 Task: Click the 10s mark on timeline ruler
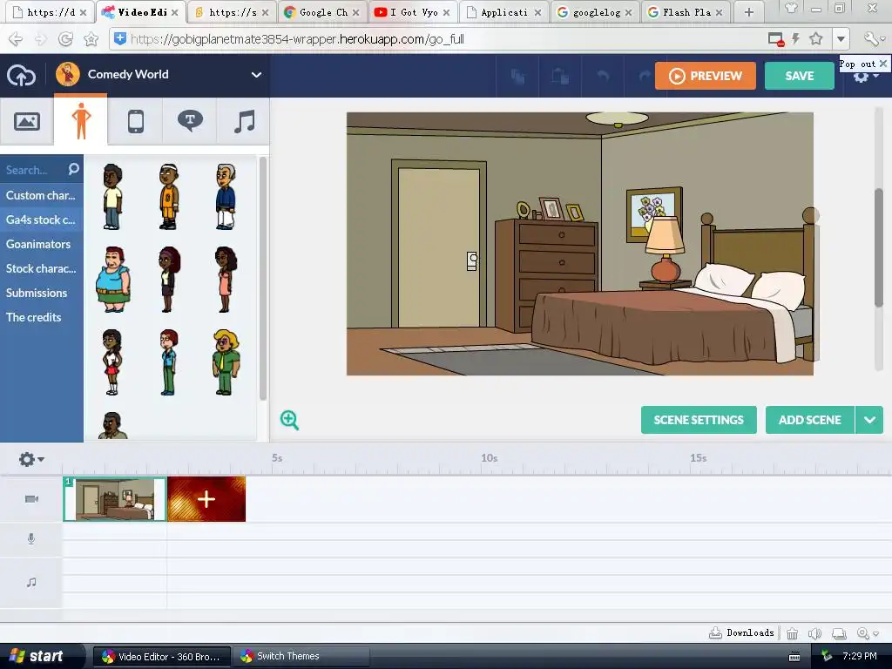490,458
